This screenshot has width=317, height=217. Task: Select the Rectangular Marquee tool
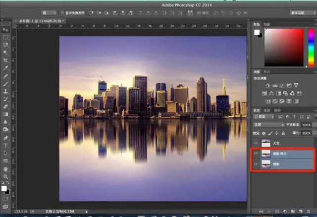pos(5,37)
